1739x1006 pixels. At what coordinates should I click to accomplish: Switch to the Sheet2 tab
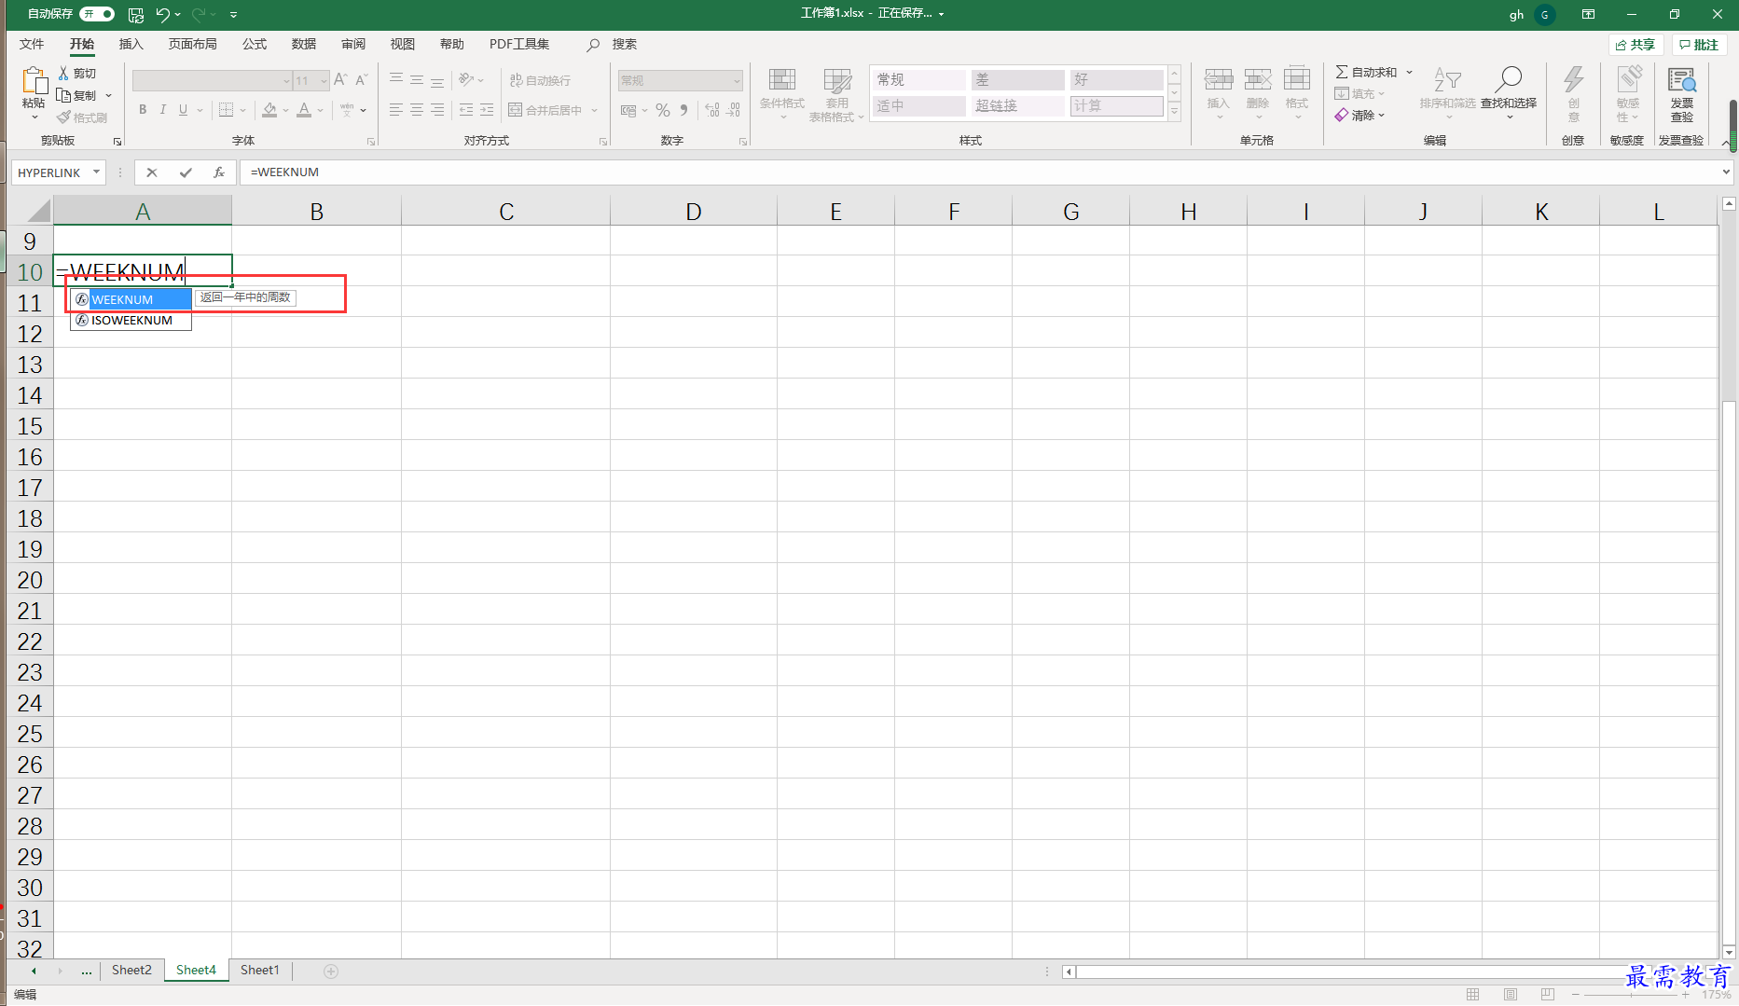pos(131,970)
